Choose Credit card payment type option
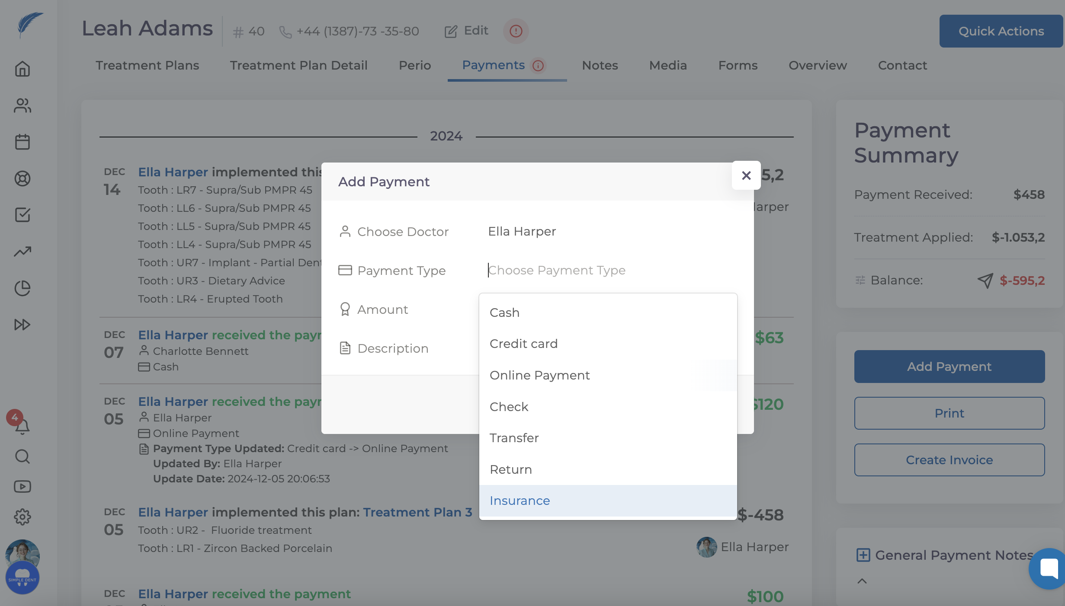 [523, 344]
